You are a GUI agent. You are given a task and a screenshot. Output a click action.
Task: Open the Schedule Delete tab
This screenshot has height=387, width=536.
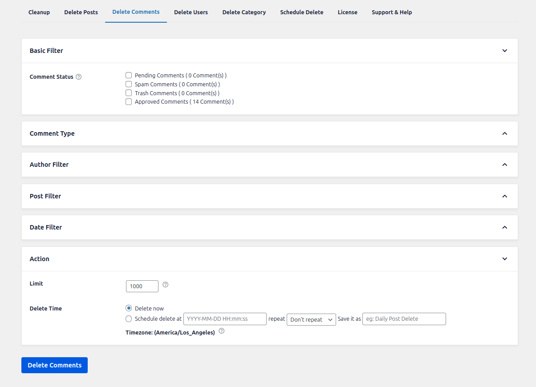(302, 12)
